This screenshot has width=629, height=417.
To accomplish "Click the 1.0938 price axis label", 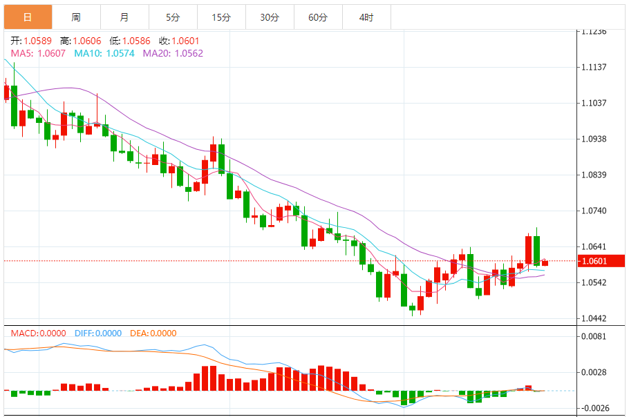I will [x=594, y=139].
